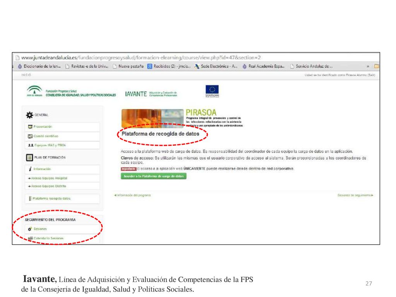The image size is (396, 297).
Task: Click the Sede Electrónica favicon
Action: 197,67
